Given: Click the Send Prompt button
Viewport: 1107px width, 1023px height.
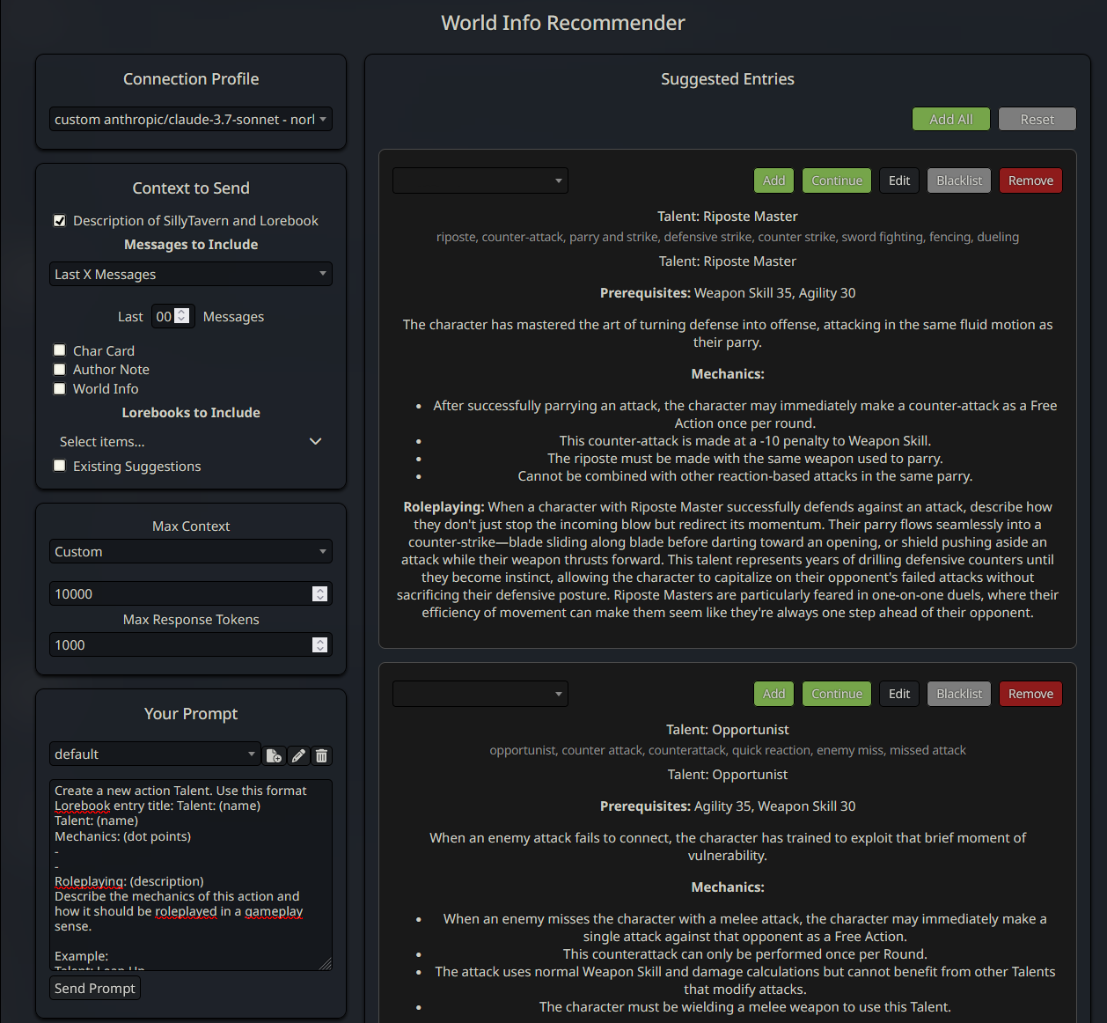Looking at the screenshot, I should coord(95,989).
